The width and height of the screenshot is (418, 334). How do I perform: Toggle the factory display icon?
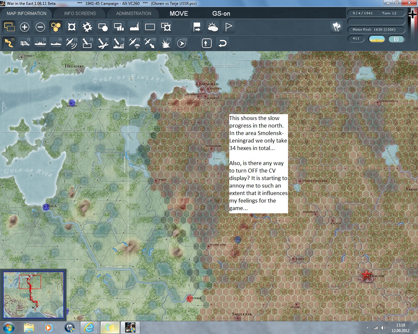click(x=134, y=27)
